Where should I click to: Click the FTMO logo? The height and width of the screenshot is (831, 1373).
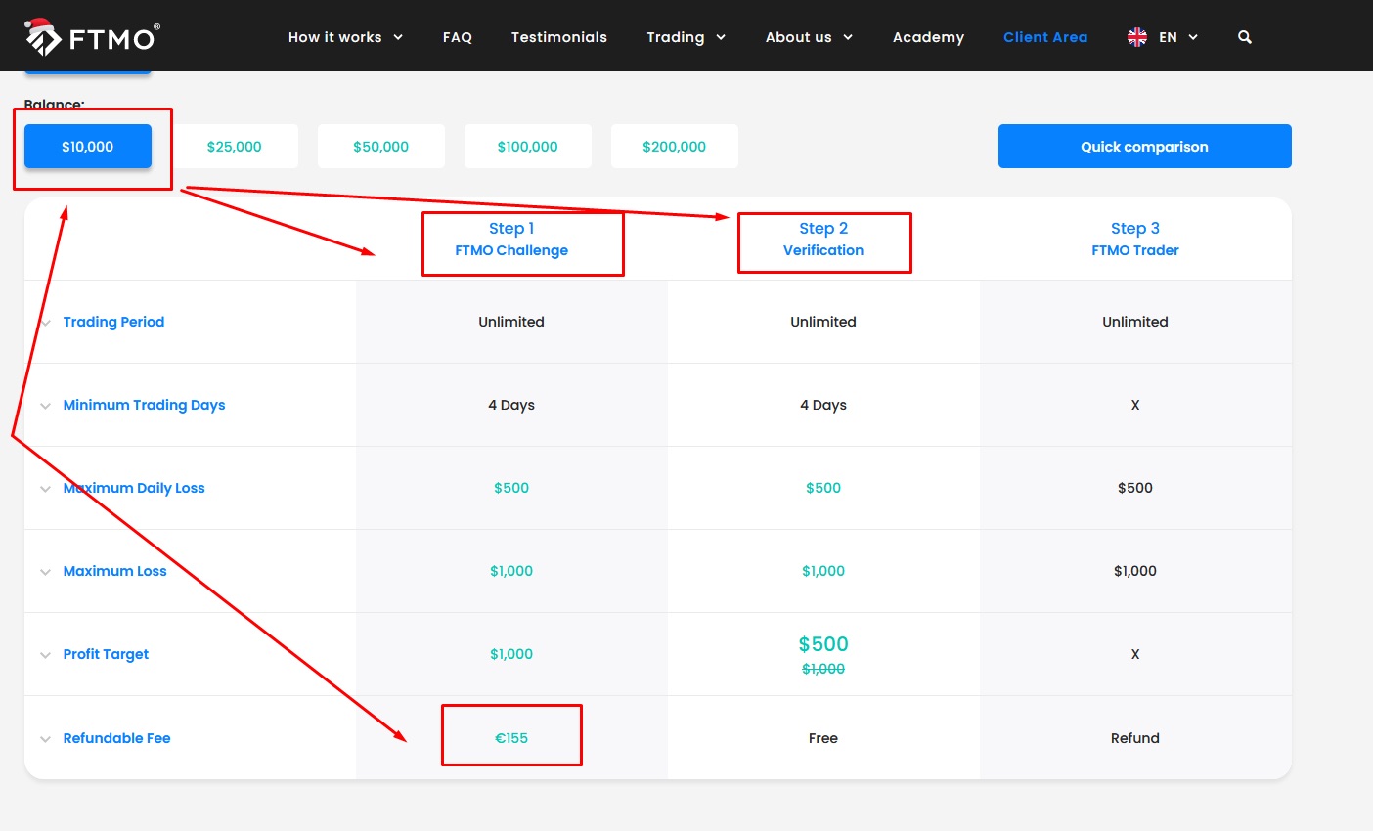(92, 36)
